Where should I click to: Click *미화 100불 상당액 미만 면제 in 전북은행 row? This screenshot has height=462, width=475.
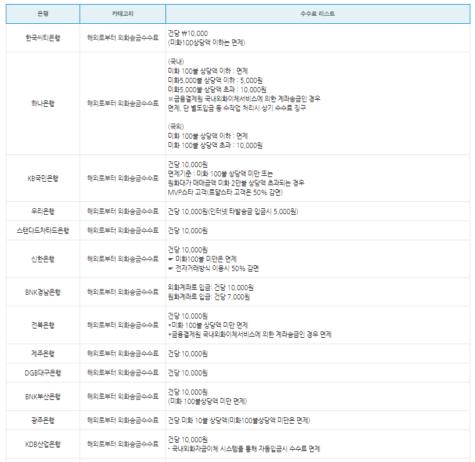(x=208, y=325)
